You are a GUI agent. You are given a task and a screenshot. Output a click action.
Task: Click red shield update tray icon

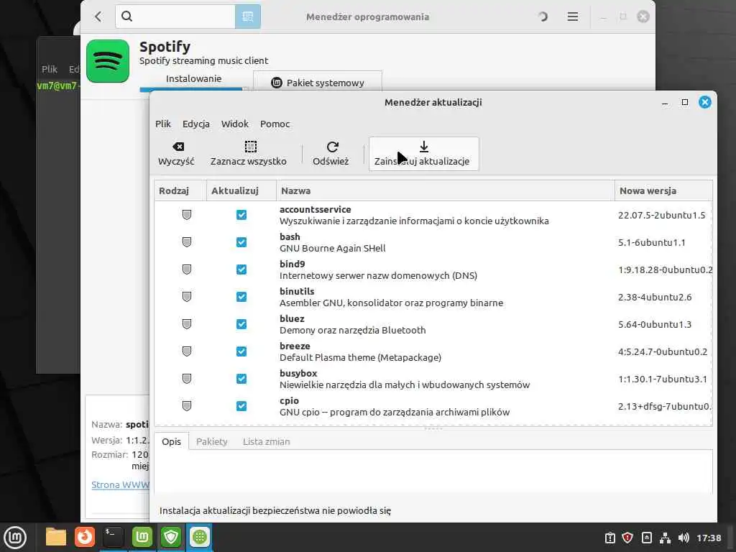627,538
